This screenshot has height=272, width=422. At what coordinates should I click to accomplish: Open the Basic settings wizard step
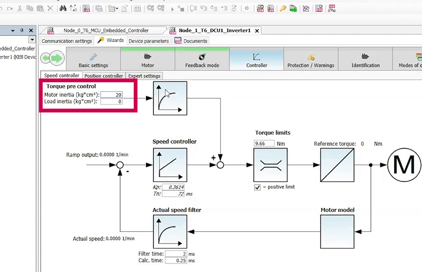click(93, 59)
